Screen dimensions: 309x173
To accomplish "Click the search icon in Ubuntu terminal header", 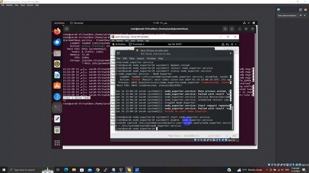I will point(225,29).
